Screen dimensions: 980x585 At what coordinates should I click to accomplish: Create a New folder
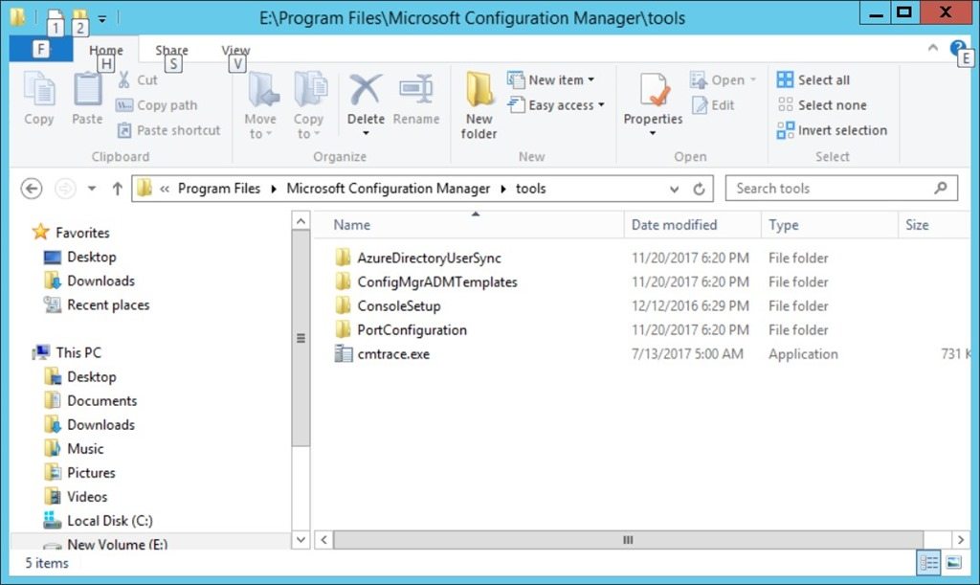click(479, 105)
